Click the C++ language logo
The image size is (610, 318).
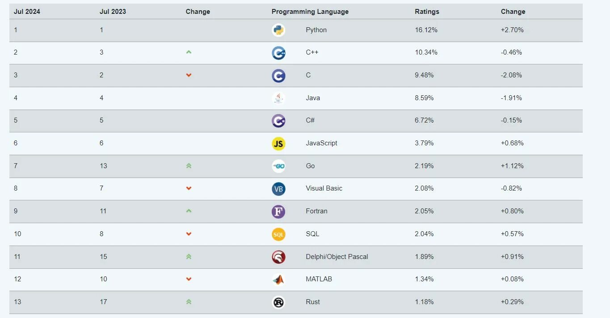[x=278, y=53]
